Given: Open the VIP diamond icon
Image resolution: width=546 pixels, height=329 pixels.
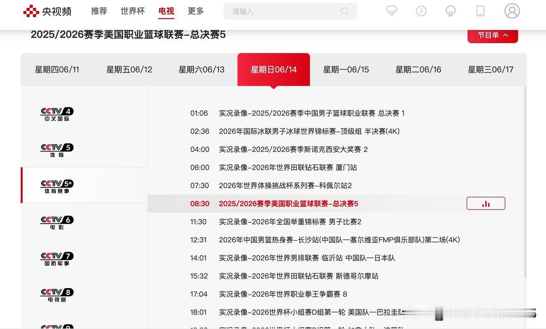Looking at the screenshot, I should [x=392, y=11].
